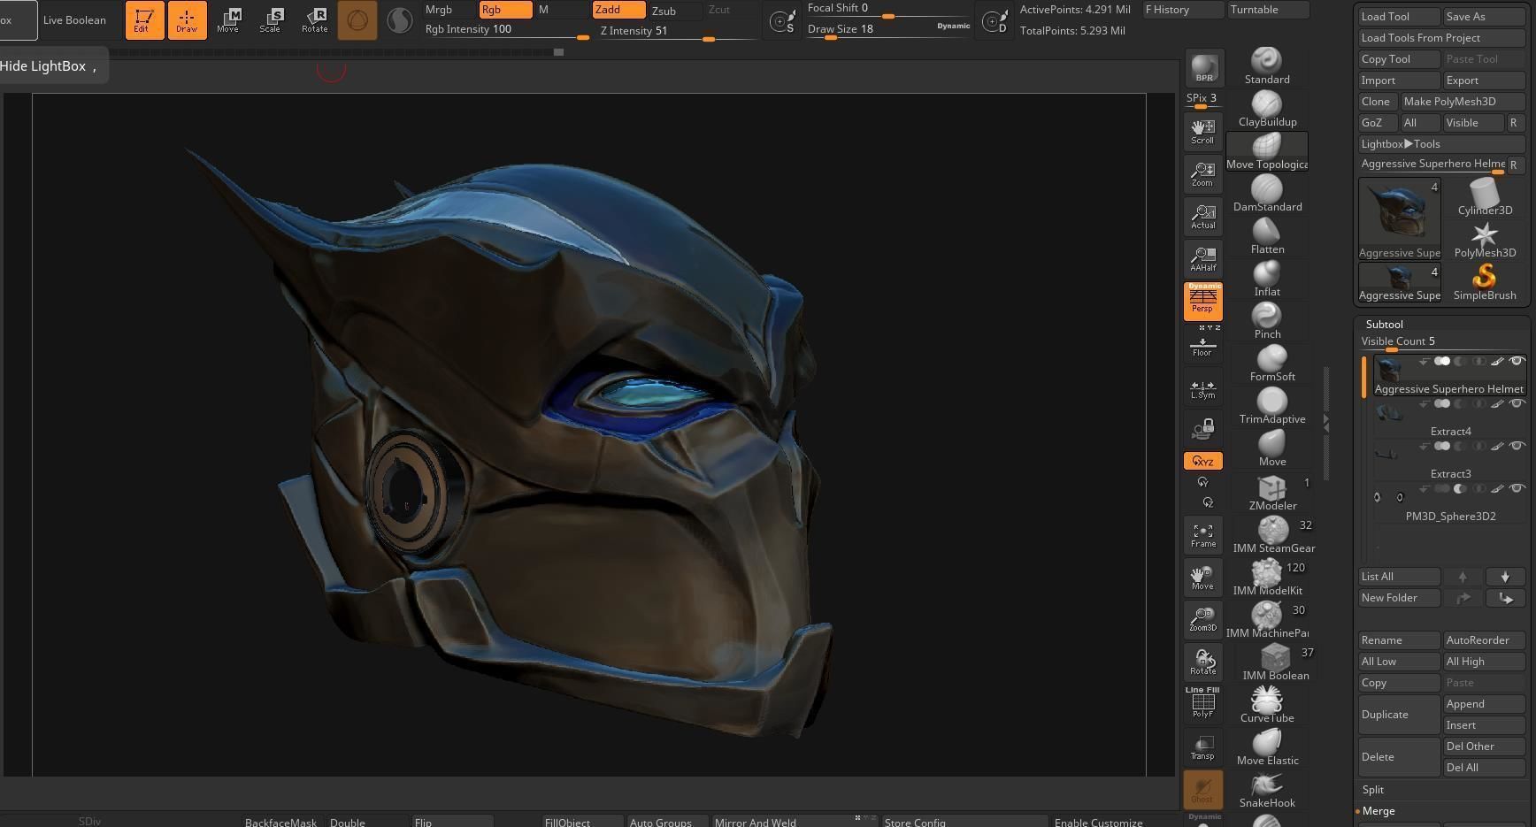Toggle Mrgb painting mode
The width and height of the screenshot is (1536, 827).
click(x=449, y=10)
